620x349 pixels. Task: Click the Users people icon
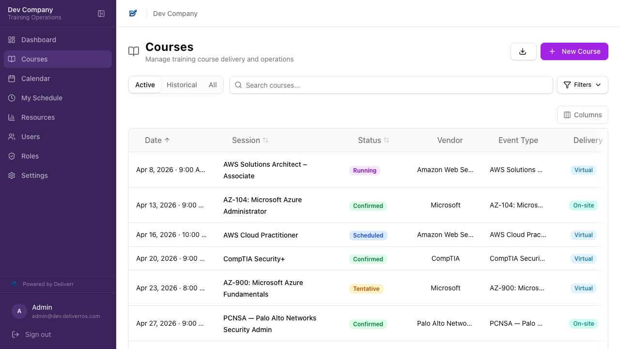point(12,137)
